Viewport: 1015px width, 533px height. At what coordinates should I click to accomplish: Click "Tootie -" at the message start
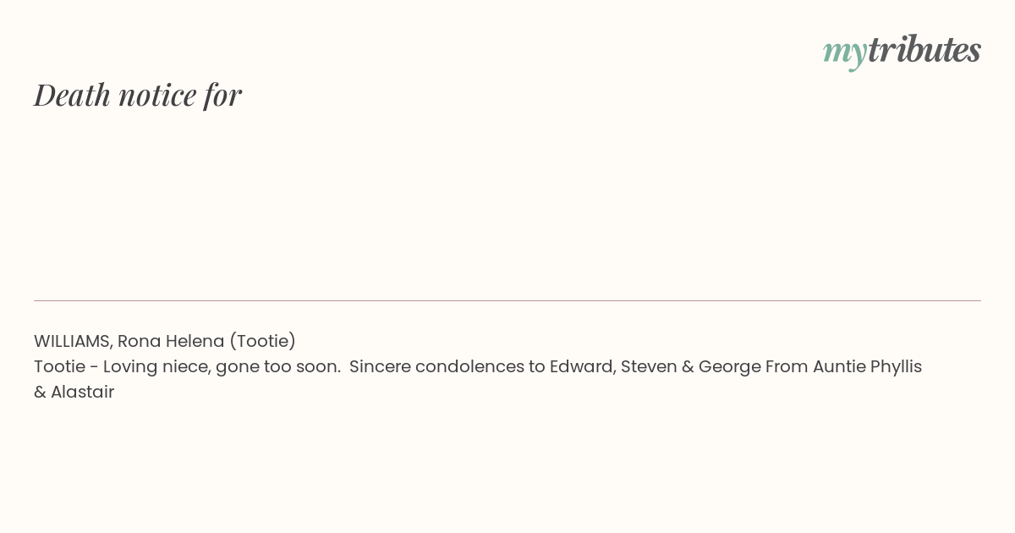pyautogui.click(x=66, y=366)
